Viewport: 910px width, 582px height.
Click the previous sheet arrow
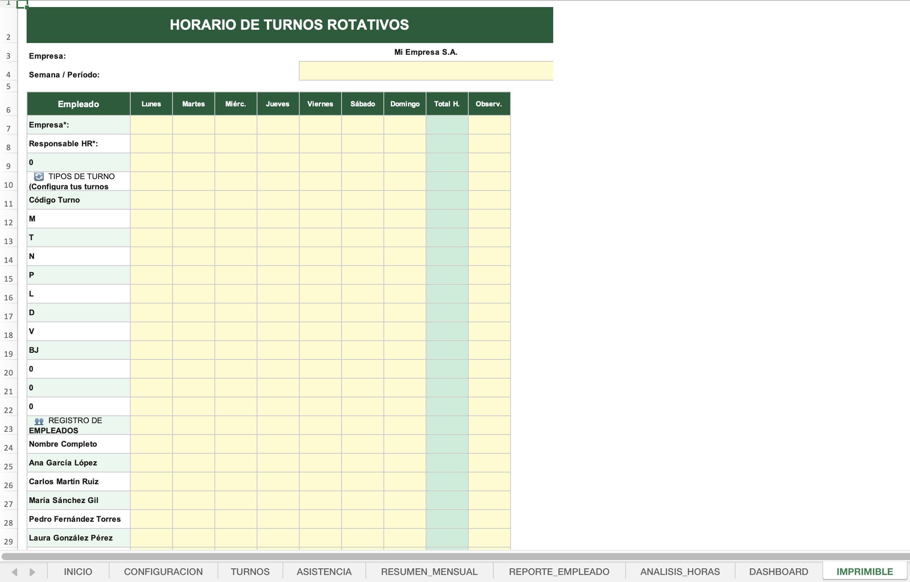15,572
